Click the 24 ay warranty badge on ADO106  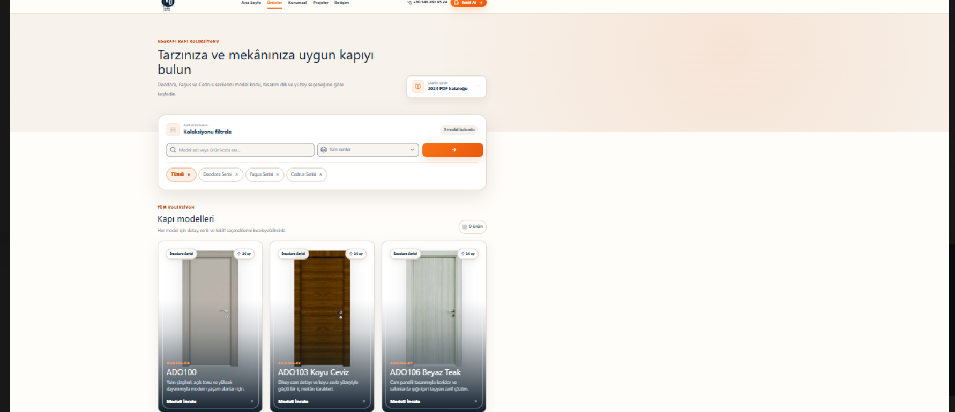[468, 254]
